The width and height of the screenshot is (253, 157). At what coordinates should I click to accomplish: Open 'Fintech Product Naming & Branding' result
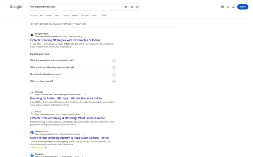point(68,118)
